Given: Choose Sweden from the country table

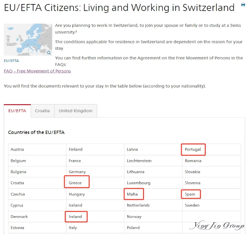Looking at the screenshot, I should pyautogui.click(x=192, y=205).
